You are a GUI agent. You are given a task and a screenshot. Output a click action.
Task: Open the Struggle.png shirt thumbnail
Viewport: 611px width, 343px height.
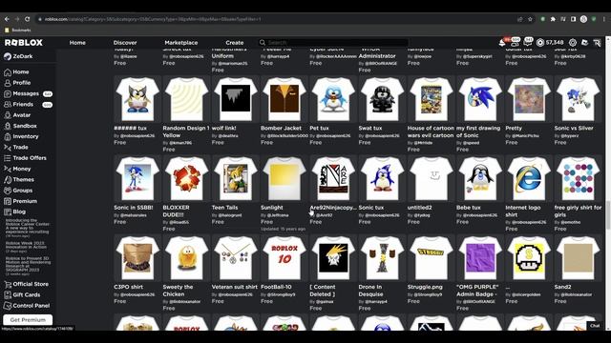[431, 258]
